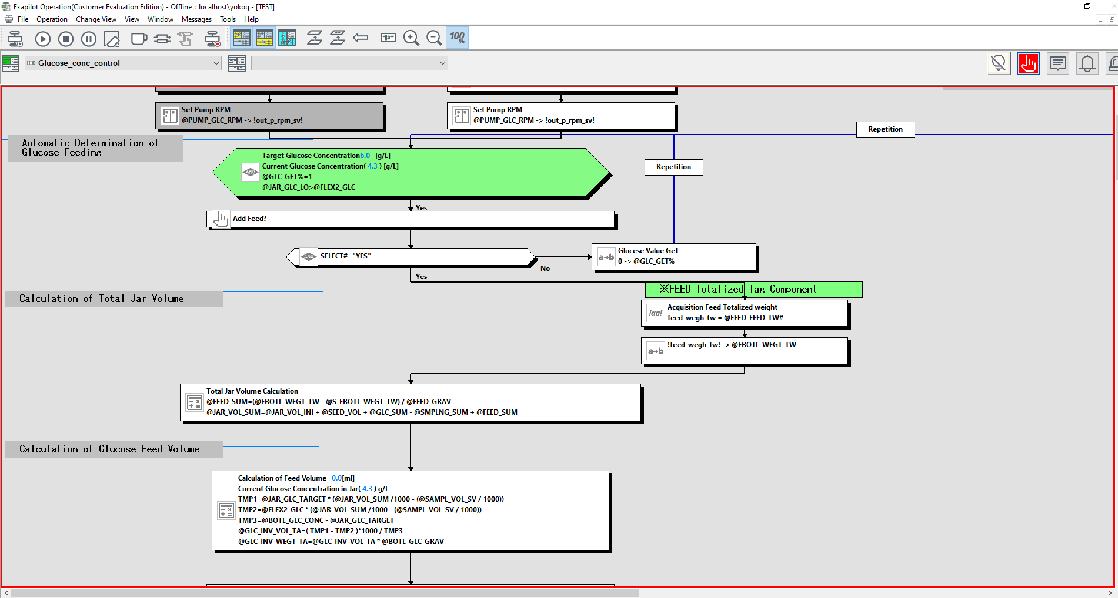Click the fit display width toolbar icon
Screen dimensions: 1118x598
pos(388,38)
